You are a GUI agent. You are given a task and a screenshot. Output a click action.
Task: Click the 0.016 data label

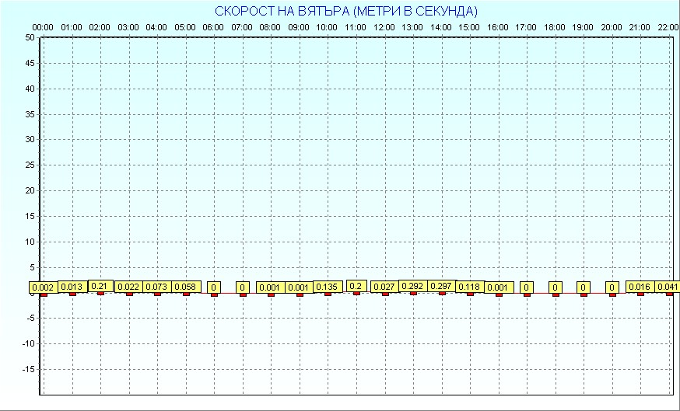(x=640, y=287)
